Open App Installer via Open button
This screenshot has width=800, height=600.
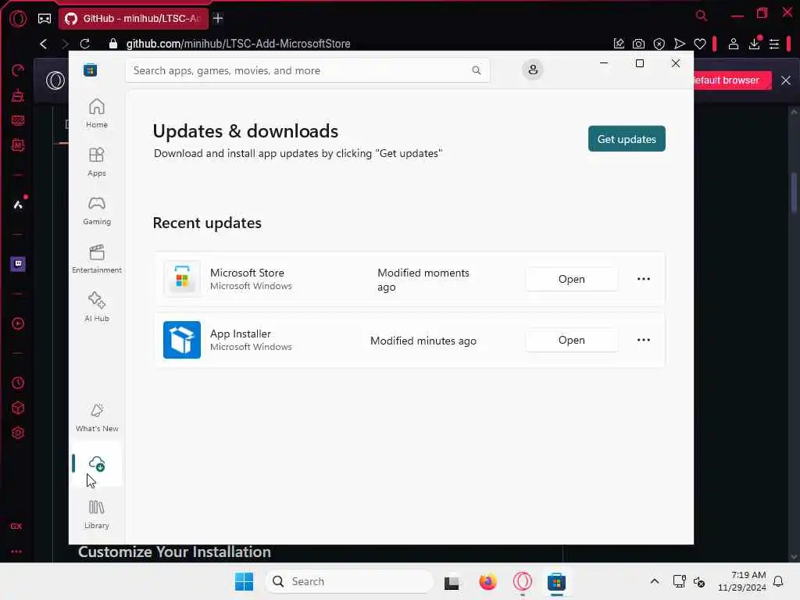[571, 341]
